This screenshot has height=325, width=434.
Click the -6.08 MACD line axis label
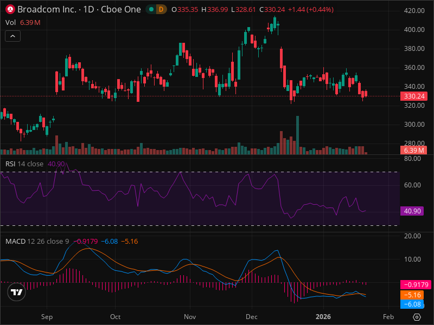coord(412,304)
